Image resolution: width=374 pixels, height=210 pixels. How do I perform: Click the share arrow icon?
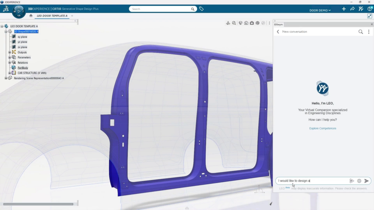[x=352, y=9]
